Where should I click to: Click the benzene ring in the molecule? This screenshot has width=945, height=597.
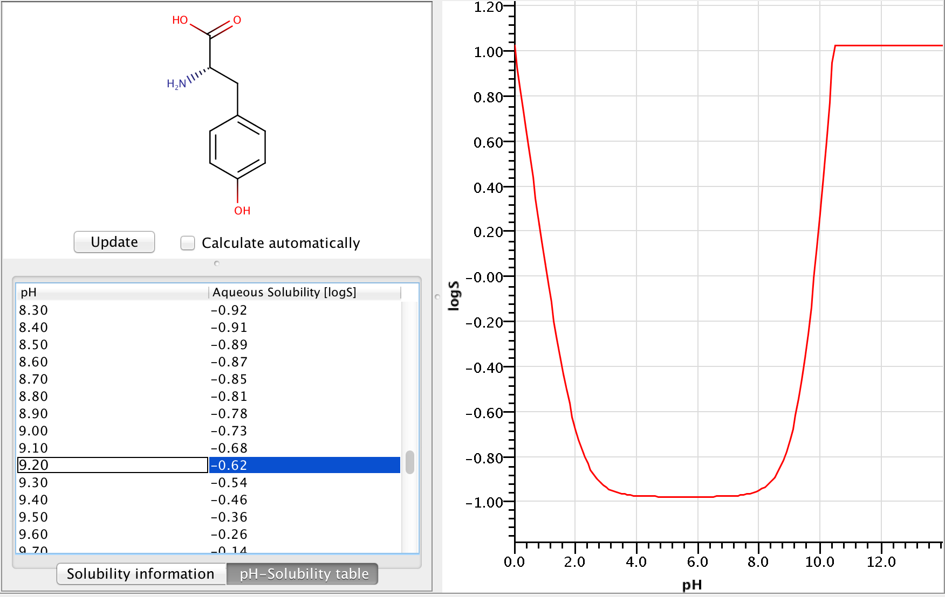pyautogui.click(x=237, y=147)
